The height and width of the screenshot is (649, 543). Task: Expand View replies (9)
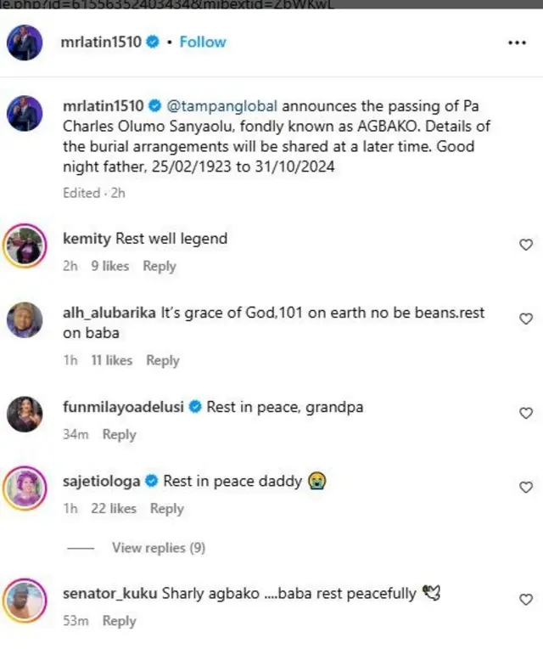click(x=159, y=548)
